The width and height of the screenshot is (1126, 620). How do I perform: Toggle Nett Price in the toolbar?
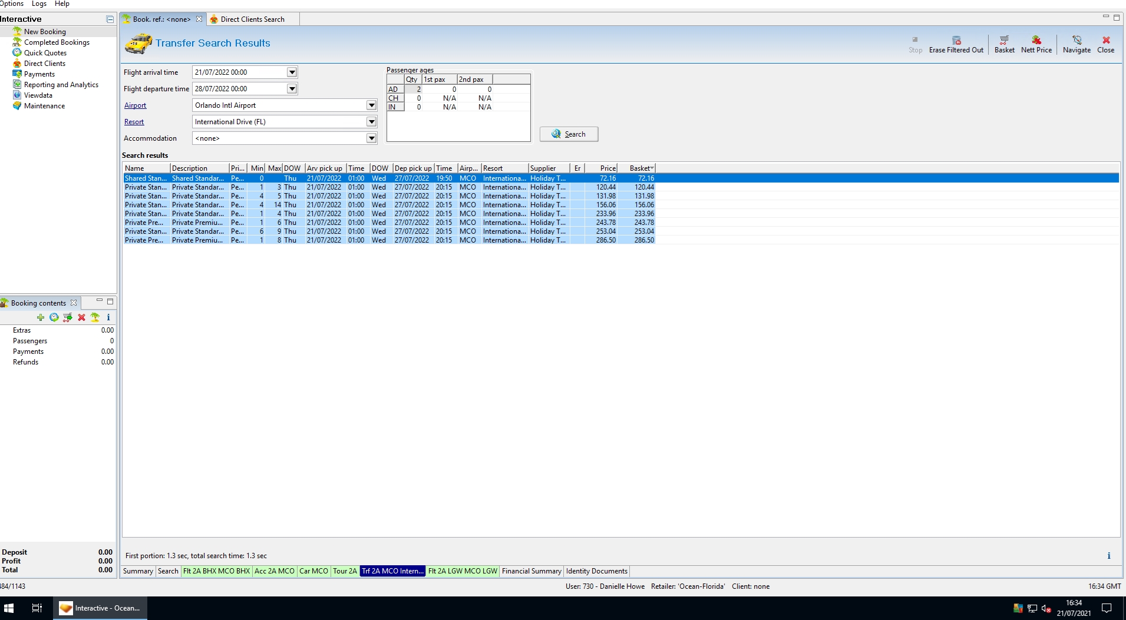tap(1036, 44)
